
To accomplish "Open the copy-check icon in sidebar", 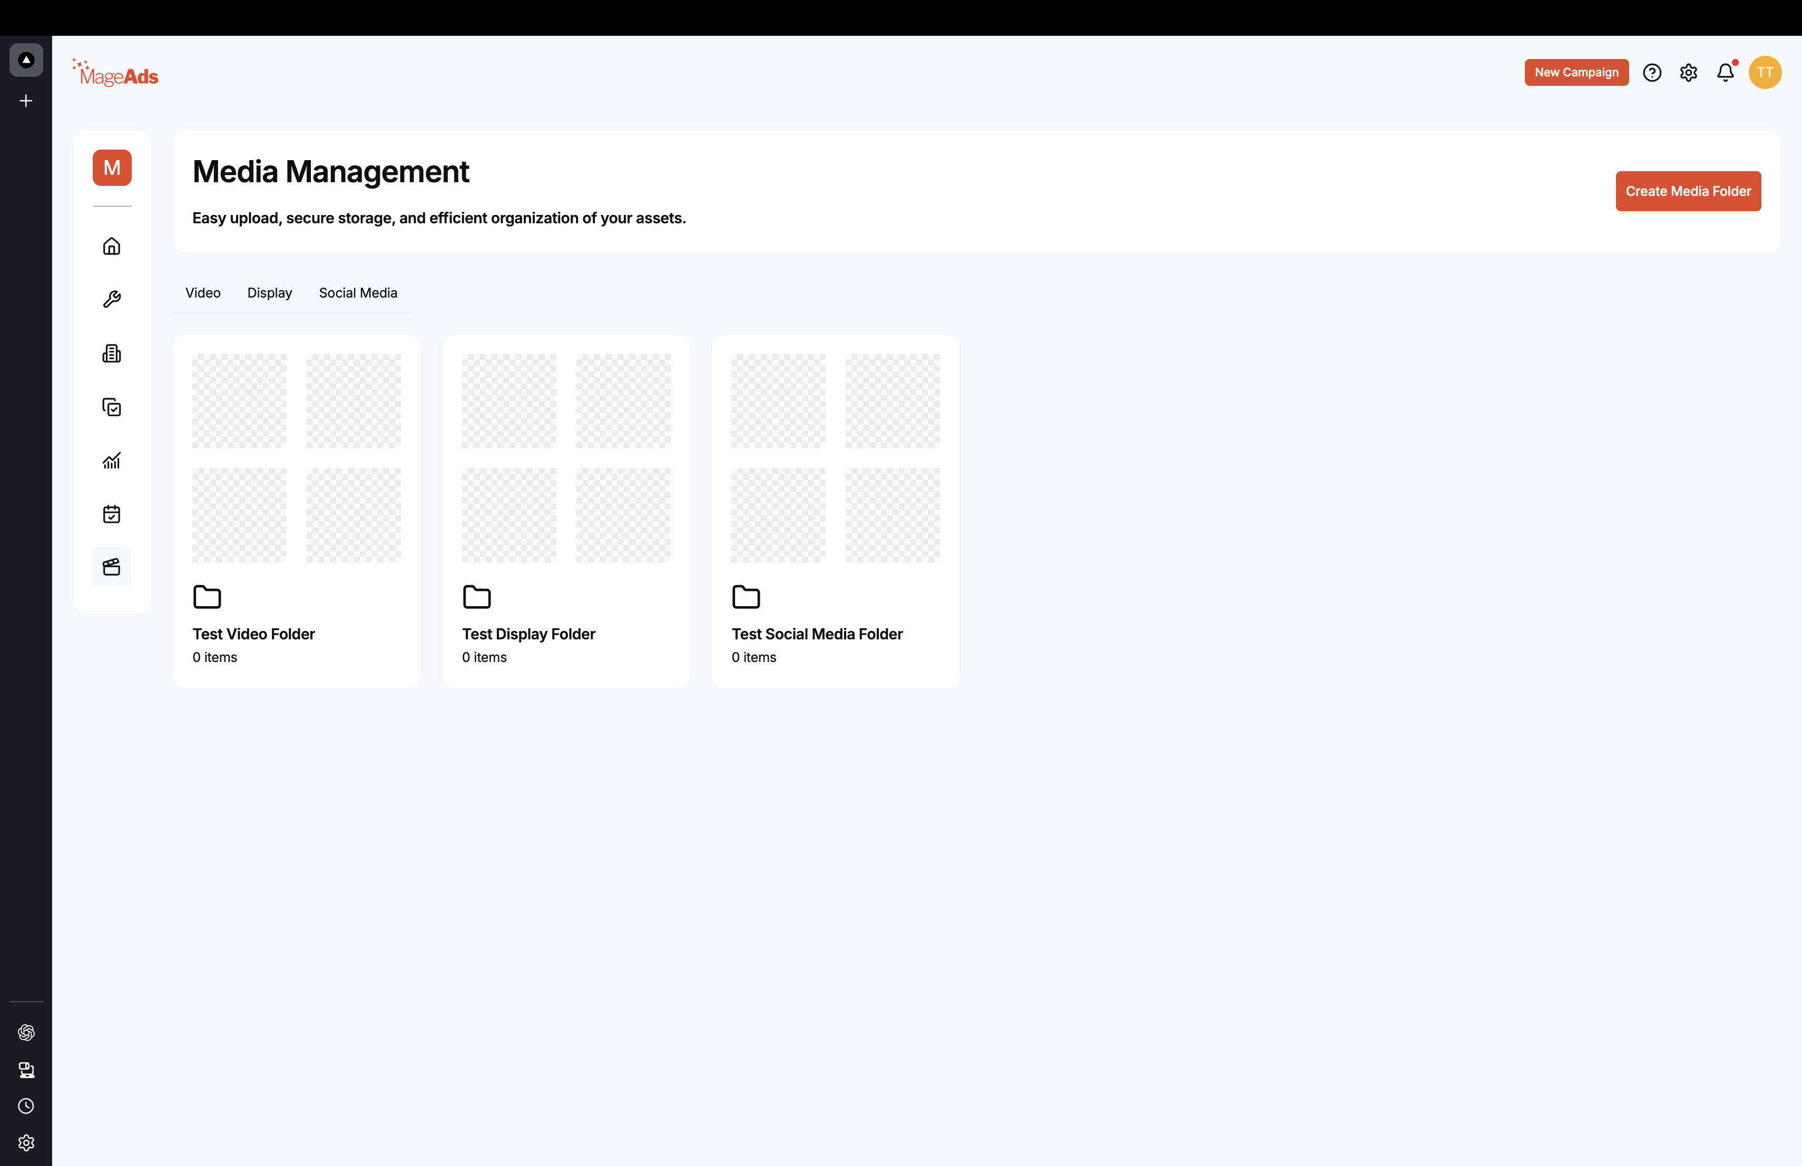I will point(112,407).
